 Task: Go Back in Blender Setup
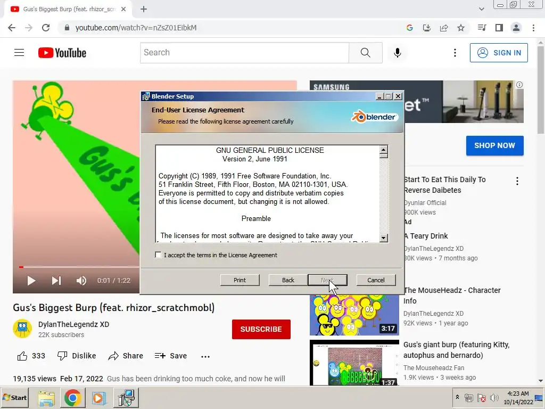click(x=288, y=280)
